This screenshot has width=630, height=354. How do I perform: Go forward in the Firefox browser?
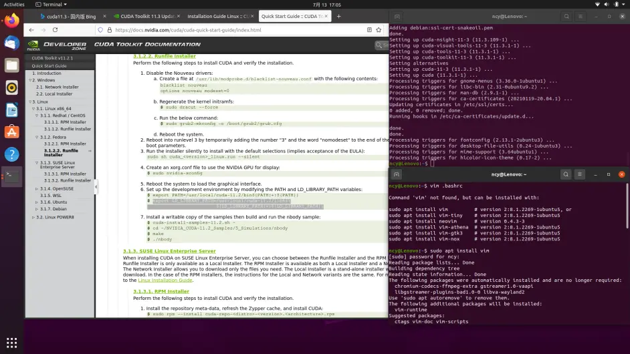tap(43, 30)
